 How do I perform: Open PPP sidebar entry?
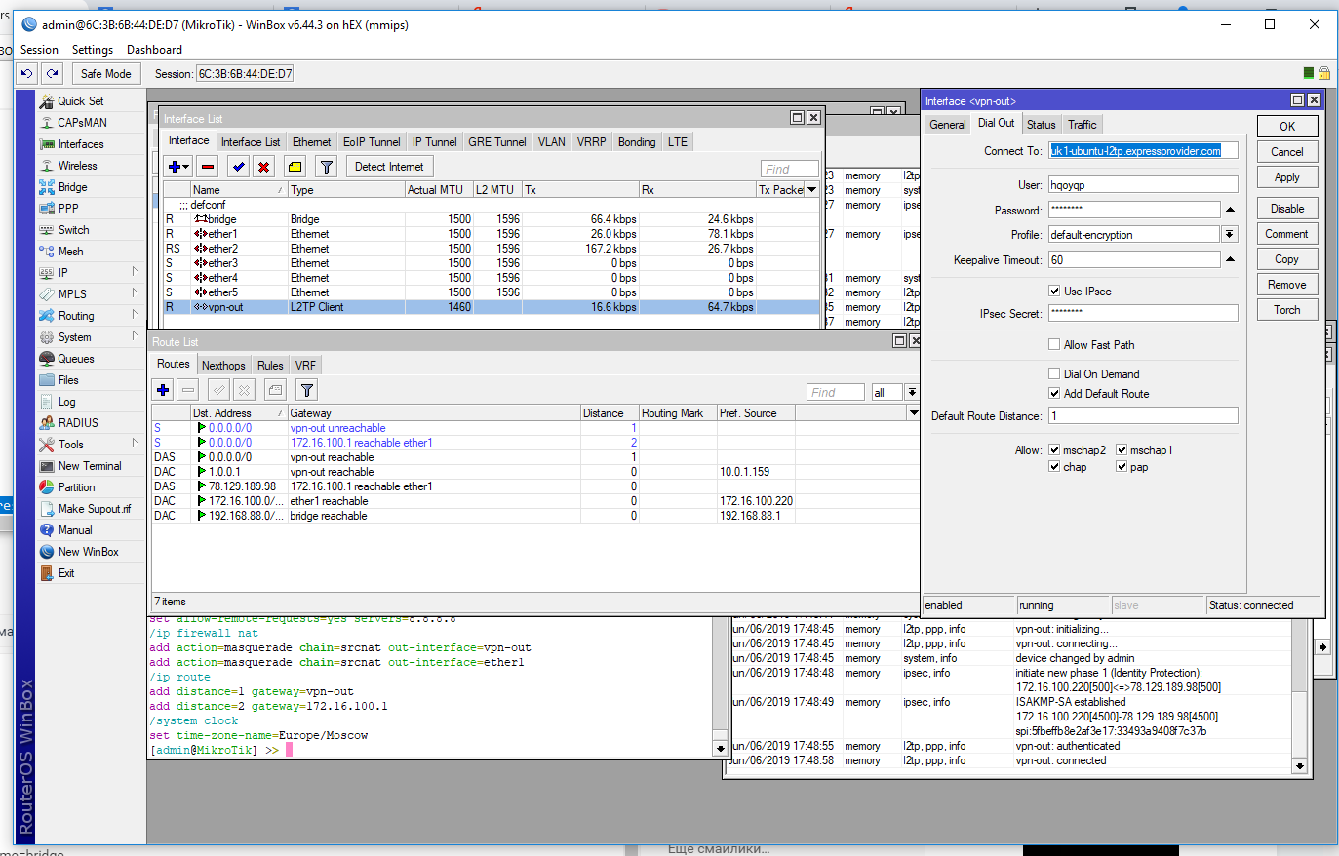point(67,209)
